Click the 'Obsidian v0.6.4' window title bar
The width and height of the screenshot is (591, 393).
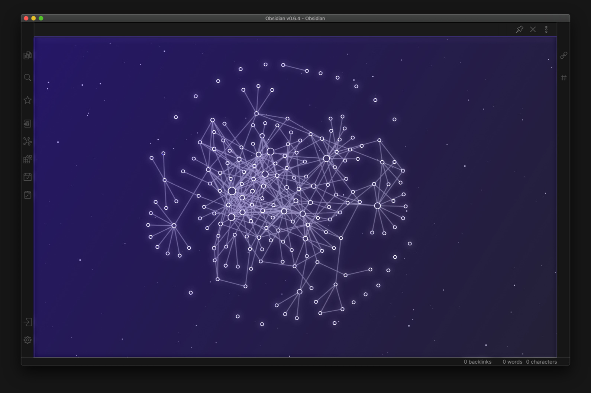click(x=295, y=18)
